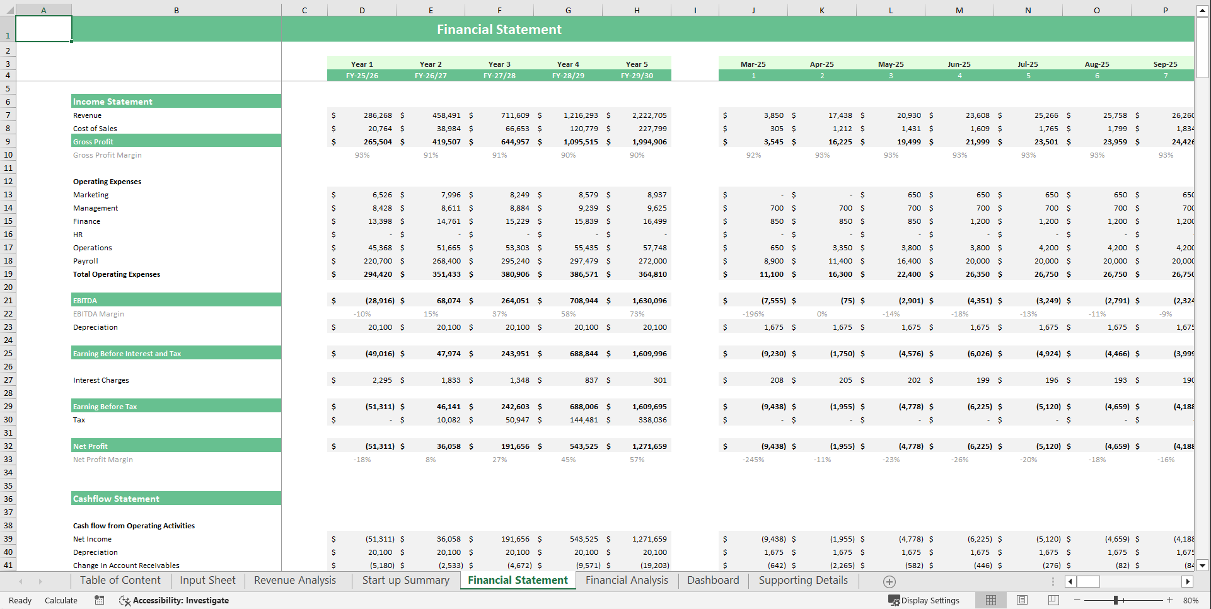Viewport: 1211px width, 609px height.
Task: Add a new worksheet using plus icon
Action: tap(889, 581)
